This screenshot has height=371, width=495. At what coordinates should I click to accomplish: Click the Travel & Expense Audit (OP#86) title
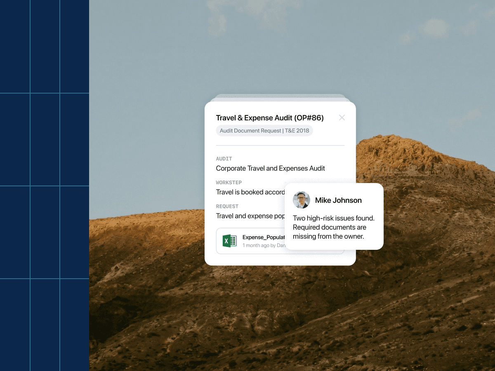click(x=270, y=118)
